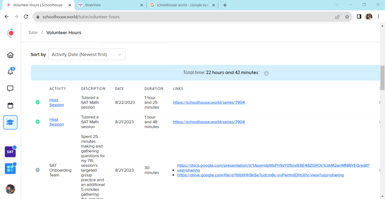Go to Tutor breadcrumb

click(33, 32)
